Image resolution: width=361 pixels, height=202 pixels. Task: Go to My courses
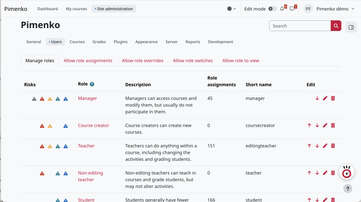click(77, 9)
